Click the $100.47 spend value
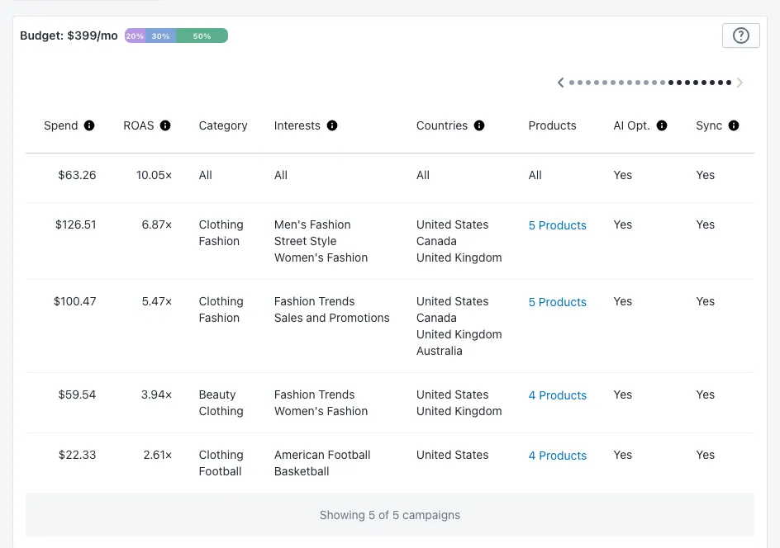Screen dimensions: 780x548 [74, 301]
